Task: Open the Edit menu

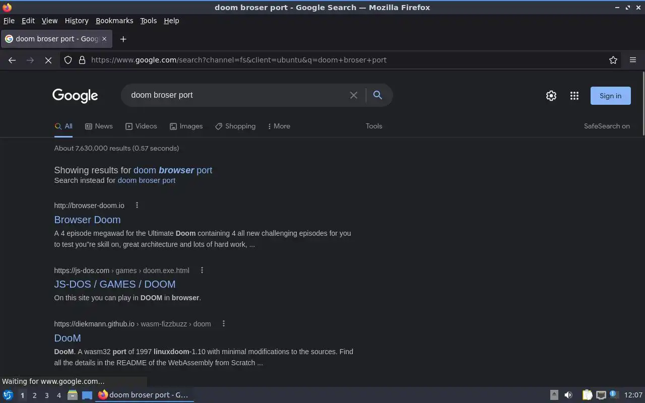Action: tap(28, 21)
